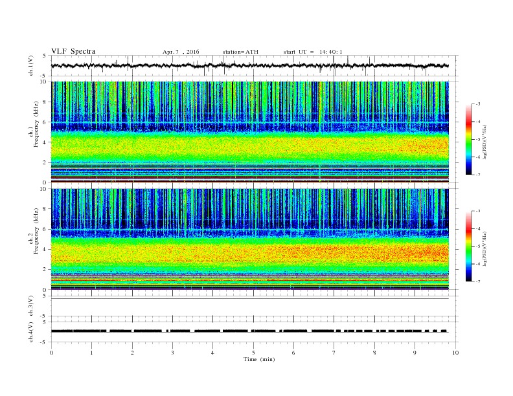The image size is (513, 396).
Task: Click the ch.1 log(PSD) colorbar label
Action: click(485, 142)
